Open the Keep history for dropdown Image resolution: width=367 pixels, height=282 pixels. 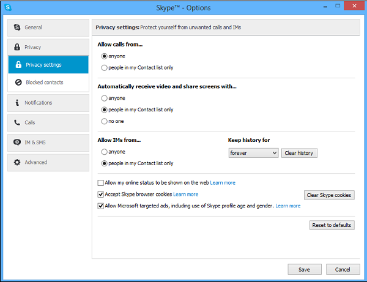pyautogui.click(x=253, y=153)
